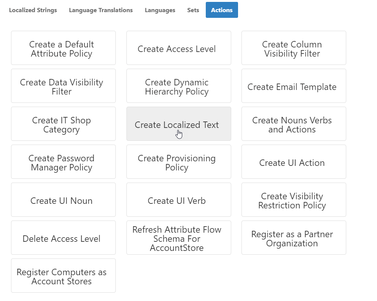Switch to the Localized Strings tab
The width and height of the screenshot is (377, 301).
click(x=33, y=10)
